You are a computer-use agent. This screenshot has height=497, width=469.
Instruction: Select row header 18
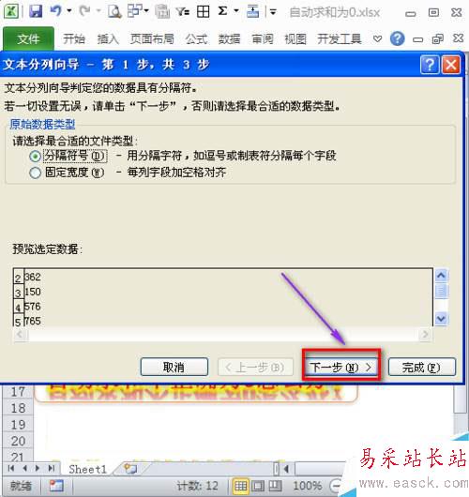(x=18, y=408)
